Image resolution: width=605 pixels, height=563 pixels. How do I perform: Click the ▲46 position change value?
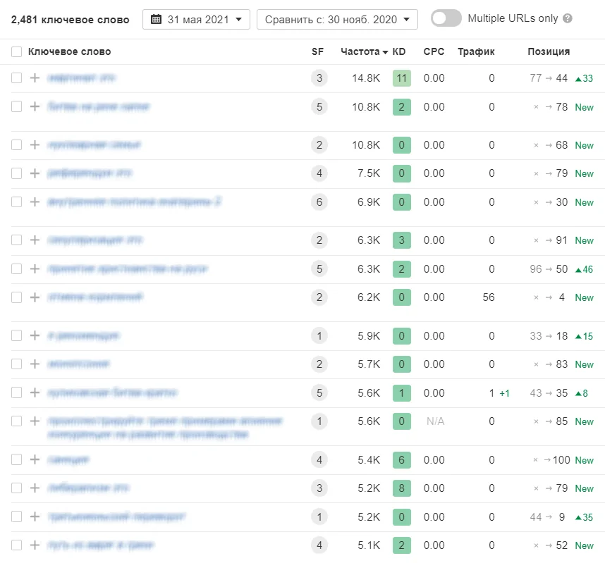pos(584,269)
